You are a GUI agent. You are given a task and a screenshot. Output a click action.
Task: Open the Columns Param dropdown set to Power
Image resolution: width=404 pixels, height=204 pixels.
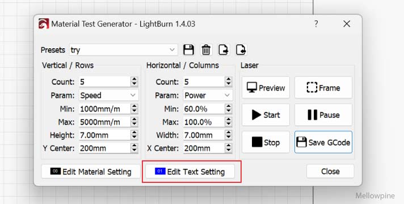pos(208,95)
